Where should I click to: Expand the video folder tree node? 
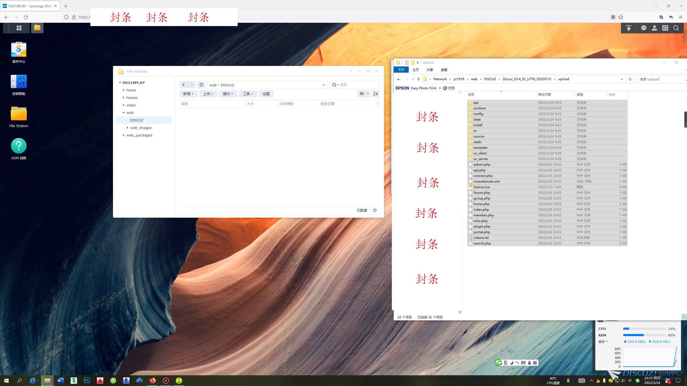pos(124,105)
